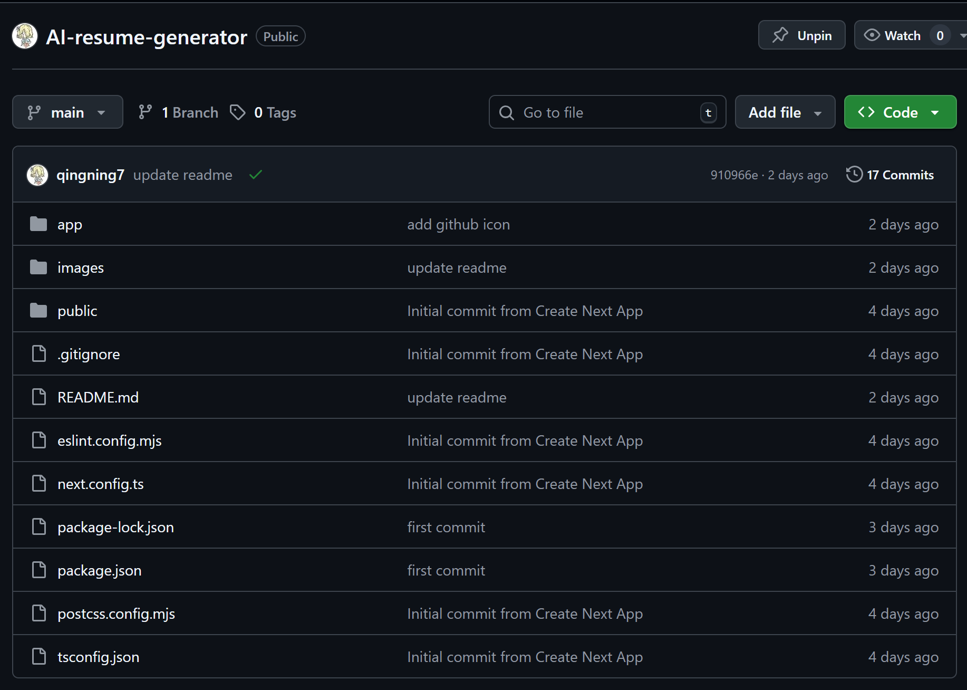Open the public folder
The image size is (967, 690).
[x=78, y=311]
